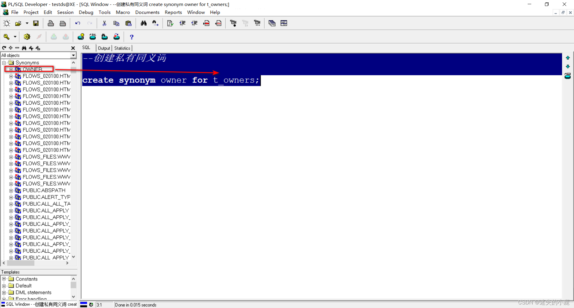This screenshot has width=574, height=308.
Task: Open the Debug menu
Action: coord(86,12)
